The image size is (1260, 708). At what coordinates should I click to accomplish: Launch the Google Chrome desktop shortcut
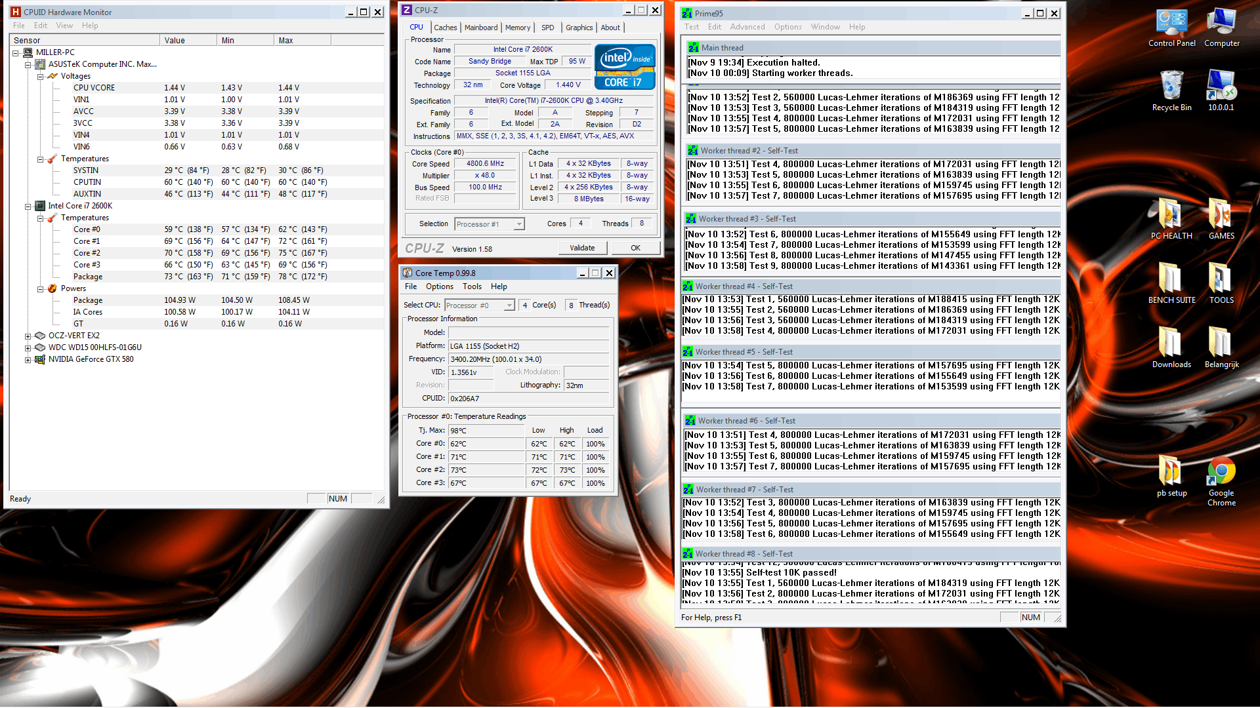click(x=1221, y=482)
